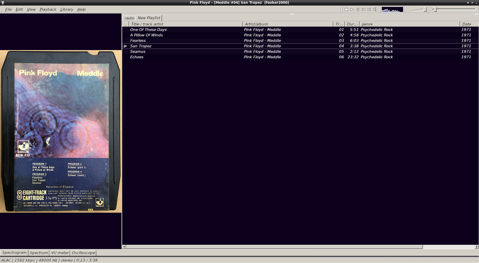Click the spectrum visualization in the toolbar
The width and height of the screenshot is (479, 263).
pos(392,9)
